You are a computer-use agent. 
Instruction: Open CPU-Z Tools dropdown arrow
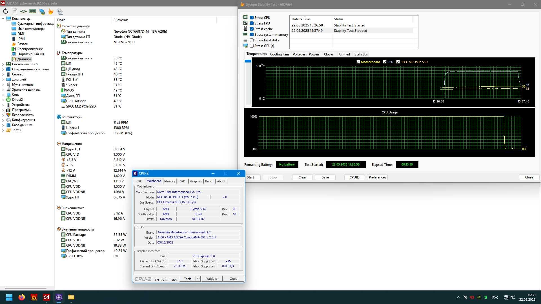198,279
